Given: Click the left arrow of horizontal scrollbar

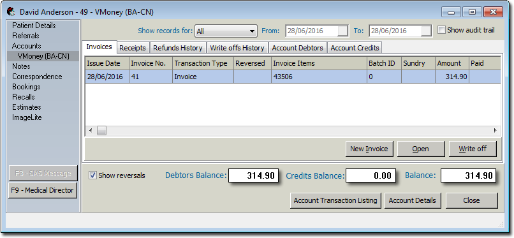Looking at the screenshot, I should click(91, 130).
